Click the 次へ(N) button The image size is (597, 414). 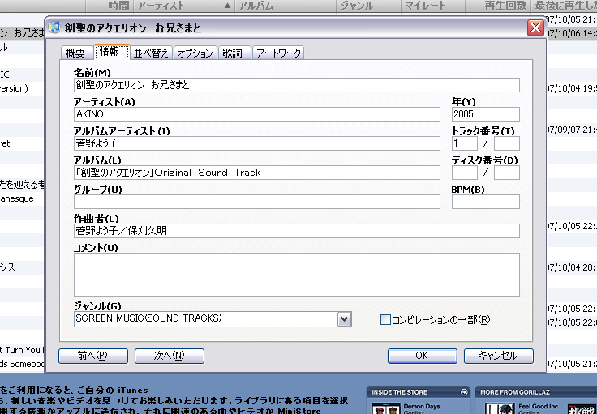point(169,356)
